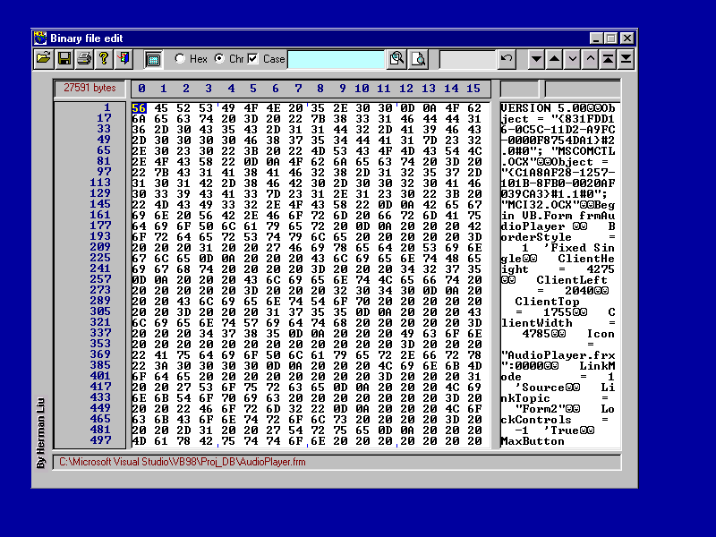This screenshot has width=716, height=537.
Task: Click the Save floppy disk icon
Action: (x=64, y=59)
